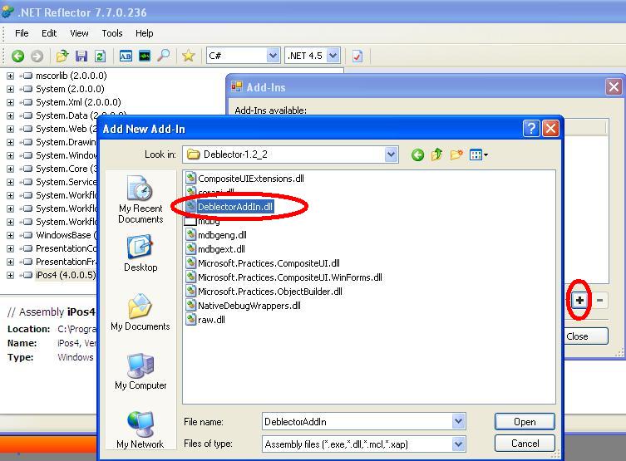Open search with the magnifying glass icon
The width and height of the screenshot is (626, 461).
coord(163,56)
